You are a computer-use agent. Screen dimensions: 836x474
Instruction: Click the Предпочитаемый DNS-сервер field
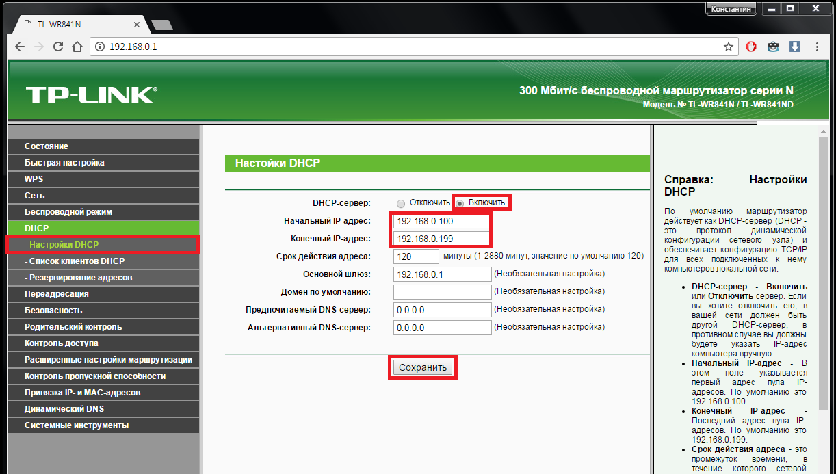(442, 311)
